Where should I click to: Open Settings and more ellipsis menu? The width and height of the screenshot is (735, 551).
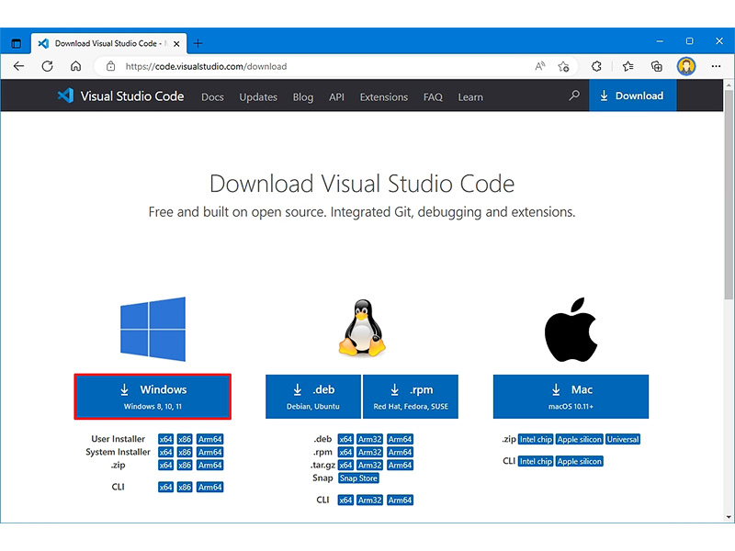point(716,66)
